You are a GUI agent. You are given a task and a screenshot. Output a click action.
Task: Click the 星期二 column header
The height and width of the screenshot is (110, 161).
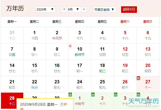tap(34, 22)
